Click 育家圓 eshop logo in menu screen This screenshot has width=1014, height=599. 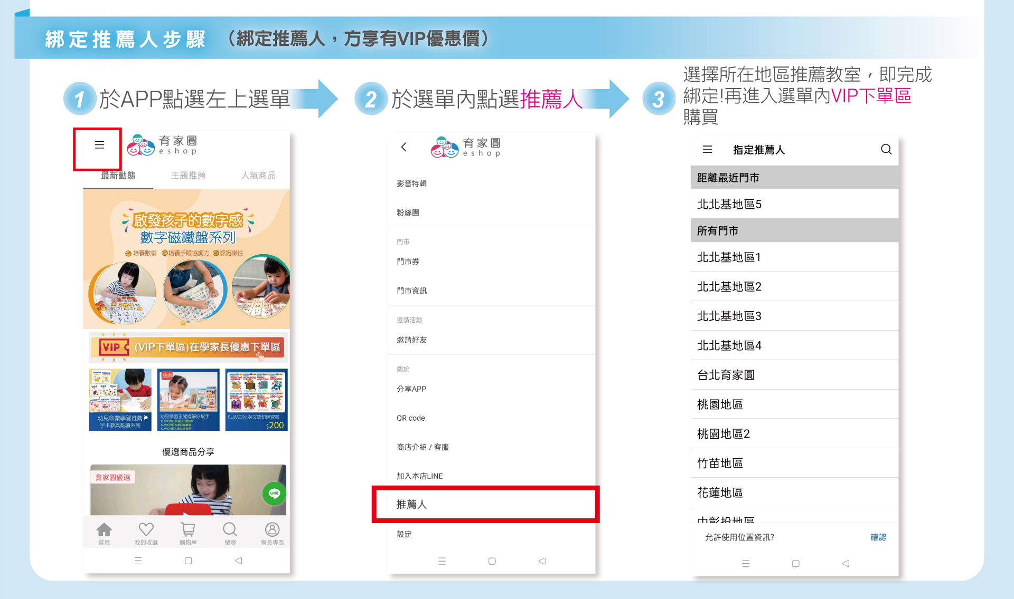pyautogui.click(x=466, y=147)
